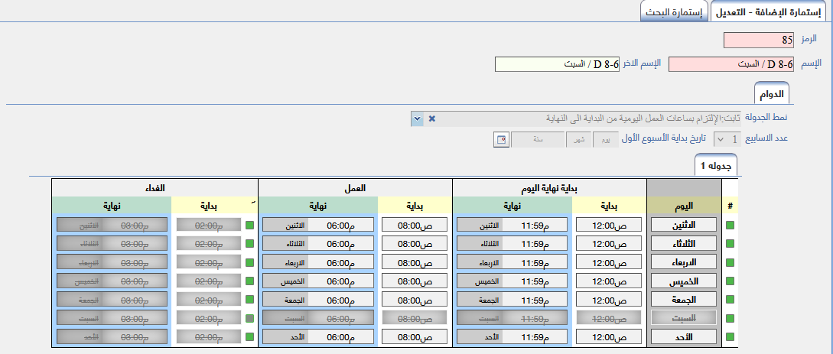Enable lunch break toggle for الثلاثاء row

[249, 244]
